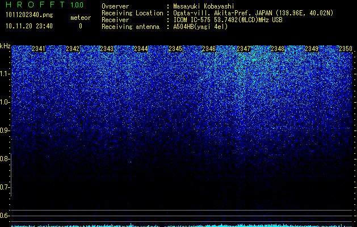Click the kHz axis unit label
The image size is (357, 227).
click(x=5, y=46)
